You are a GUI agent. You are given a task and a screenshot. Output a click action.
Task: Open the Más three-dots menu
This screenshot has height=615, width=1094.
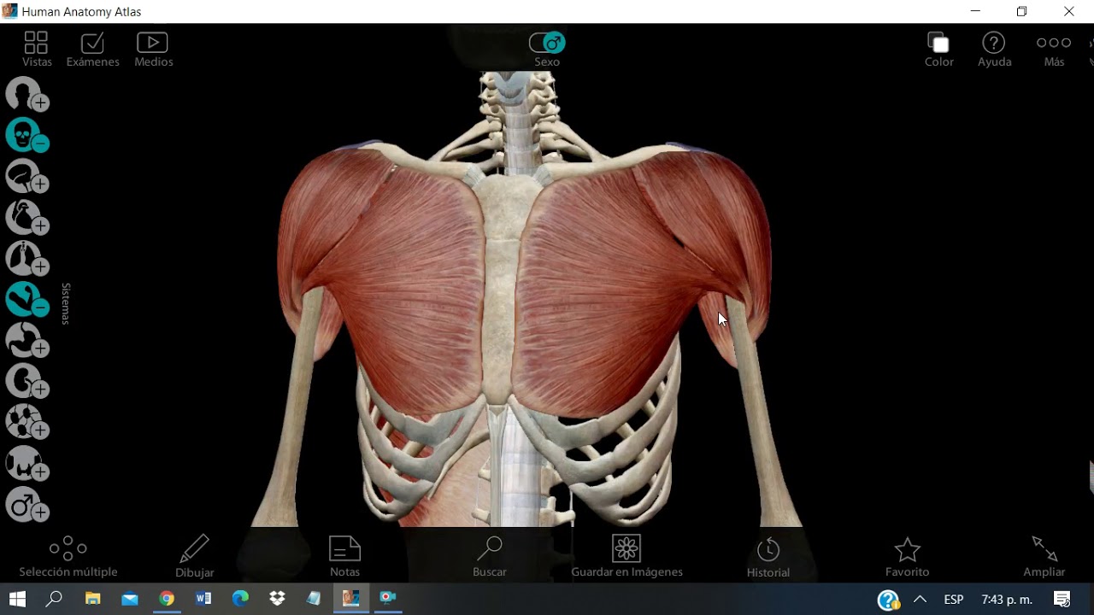point(1054,50)
